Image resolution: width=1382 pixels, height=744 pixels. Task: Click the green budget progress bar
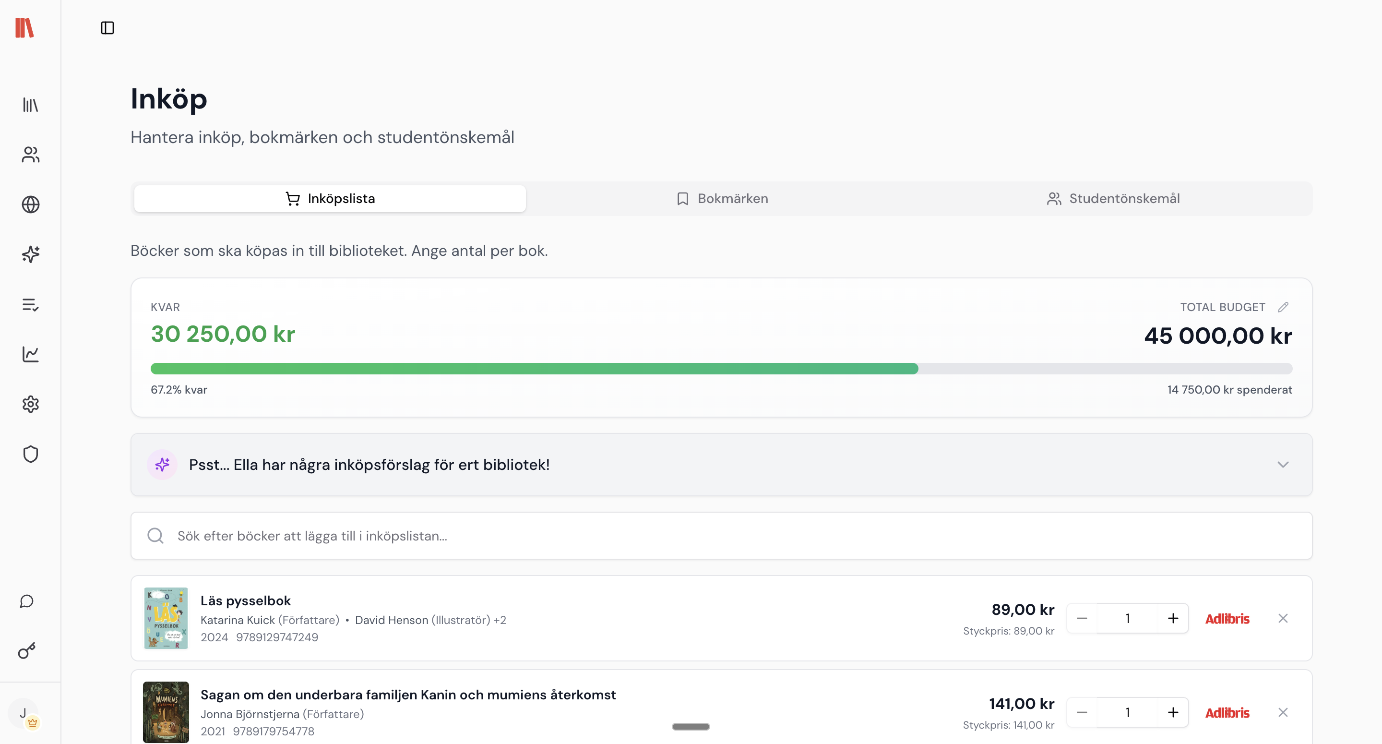pyautogui.click(x=534, y=369)
